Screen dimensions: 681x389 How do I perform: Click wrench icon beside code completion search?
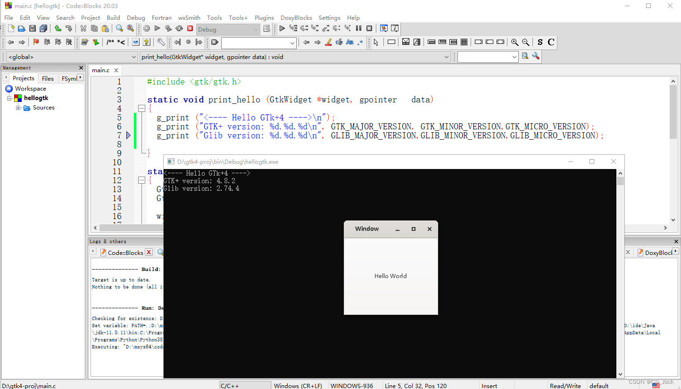click(x=536, y=56)
